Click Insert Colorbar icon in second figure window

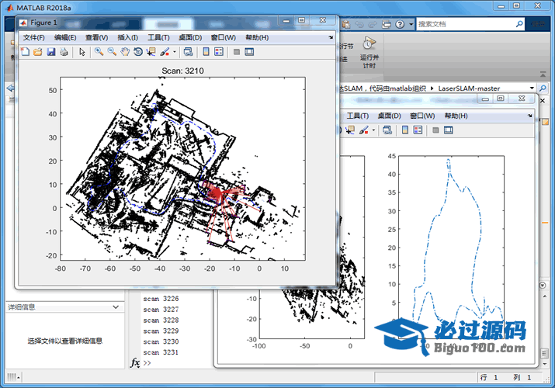pos(405,130)
